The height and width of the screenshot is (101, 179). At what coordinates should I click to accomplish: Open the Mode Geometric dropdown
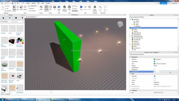(x=34, y=6)
